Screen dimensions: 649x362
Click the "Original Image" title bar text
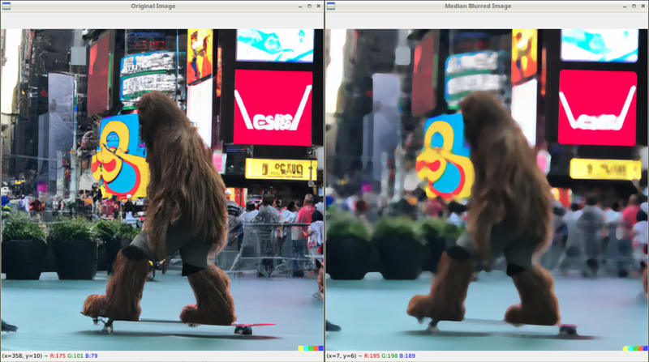pyautogui.click(x=153, y=6)
